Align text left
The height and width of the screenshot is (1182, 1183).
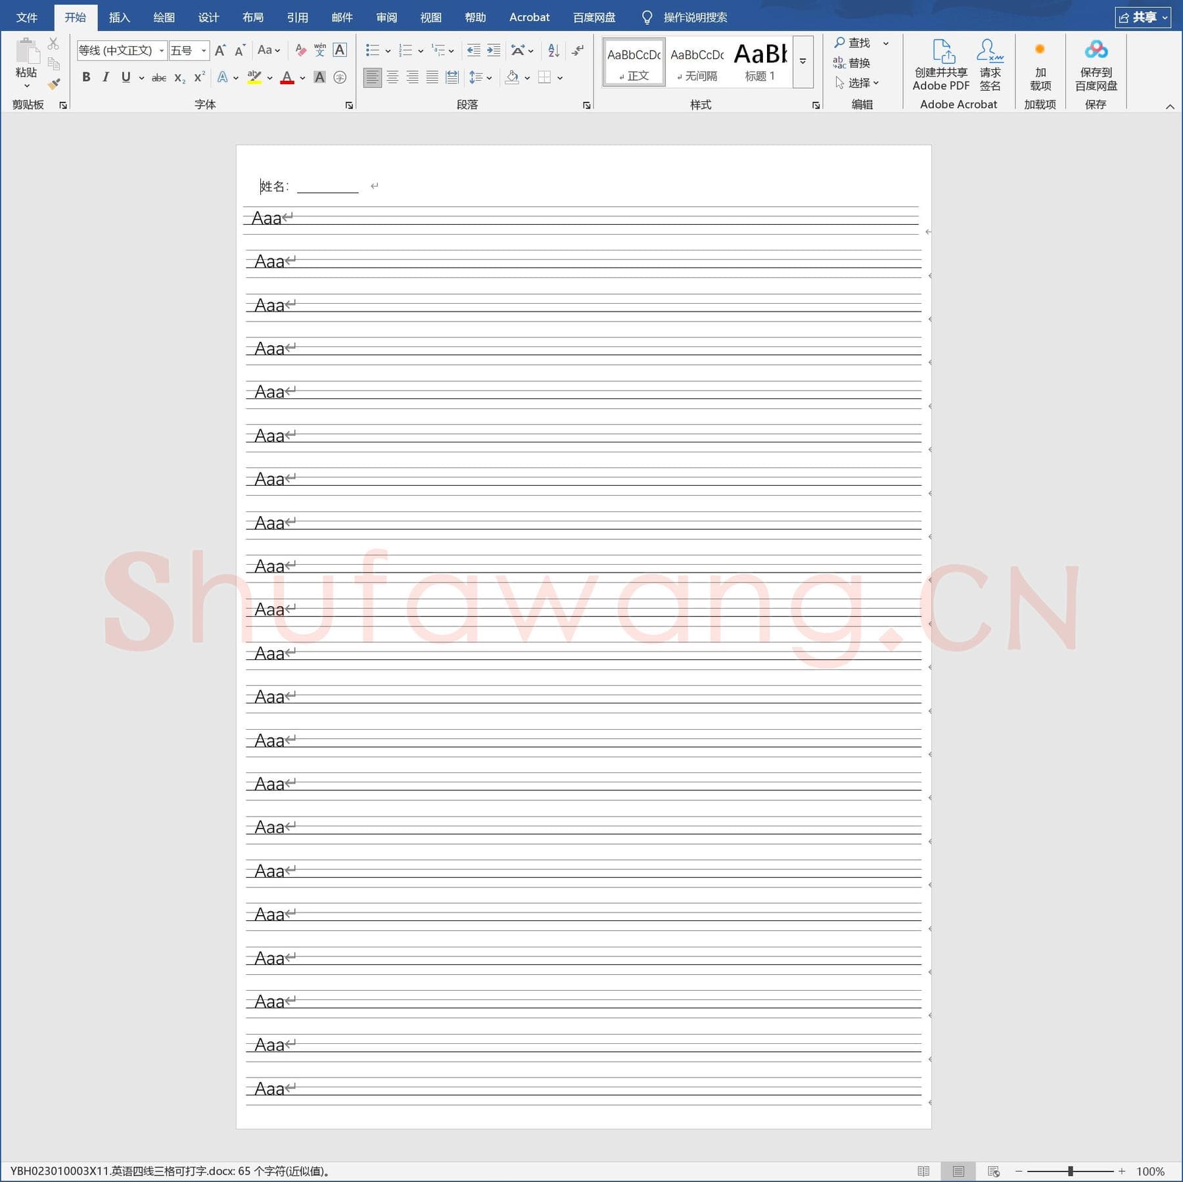point(372,77)
